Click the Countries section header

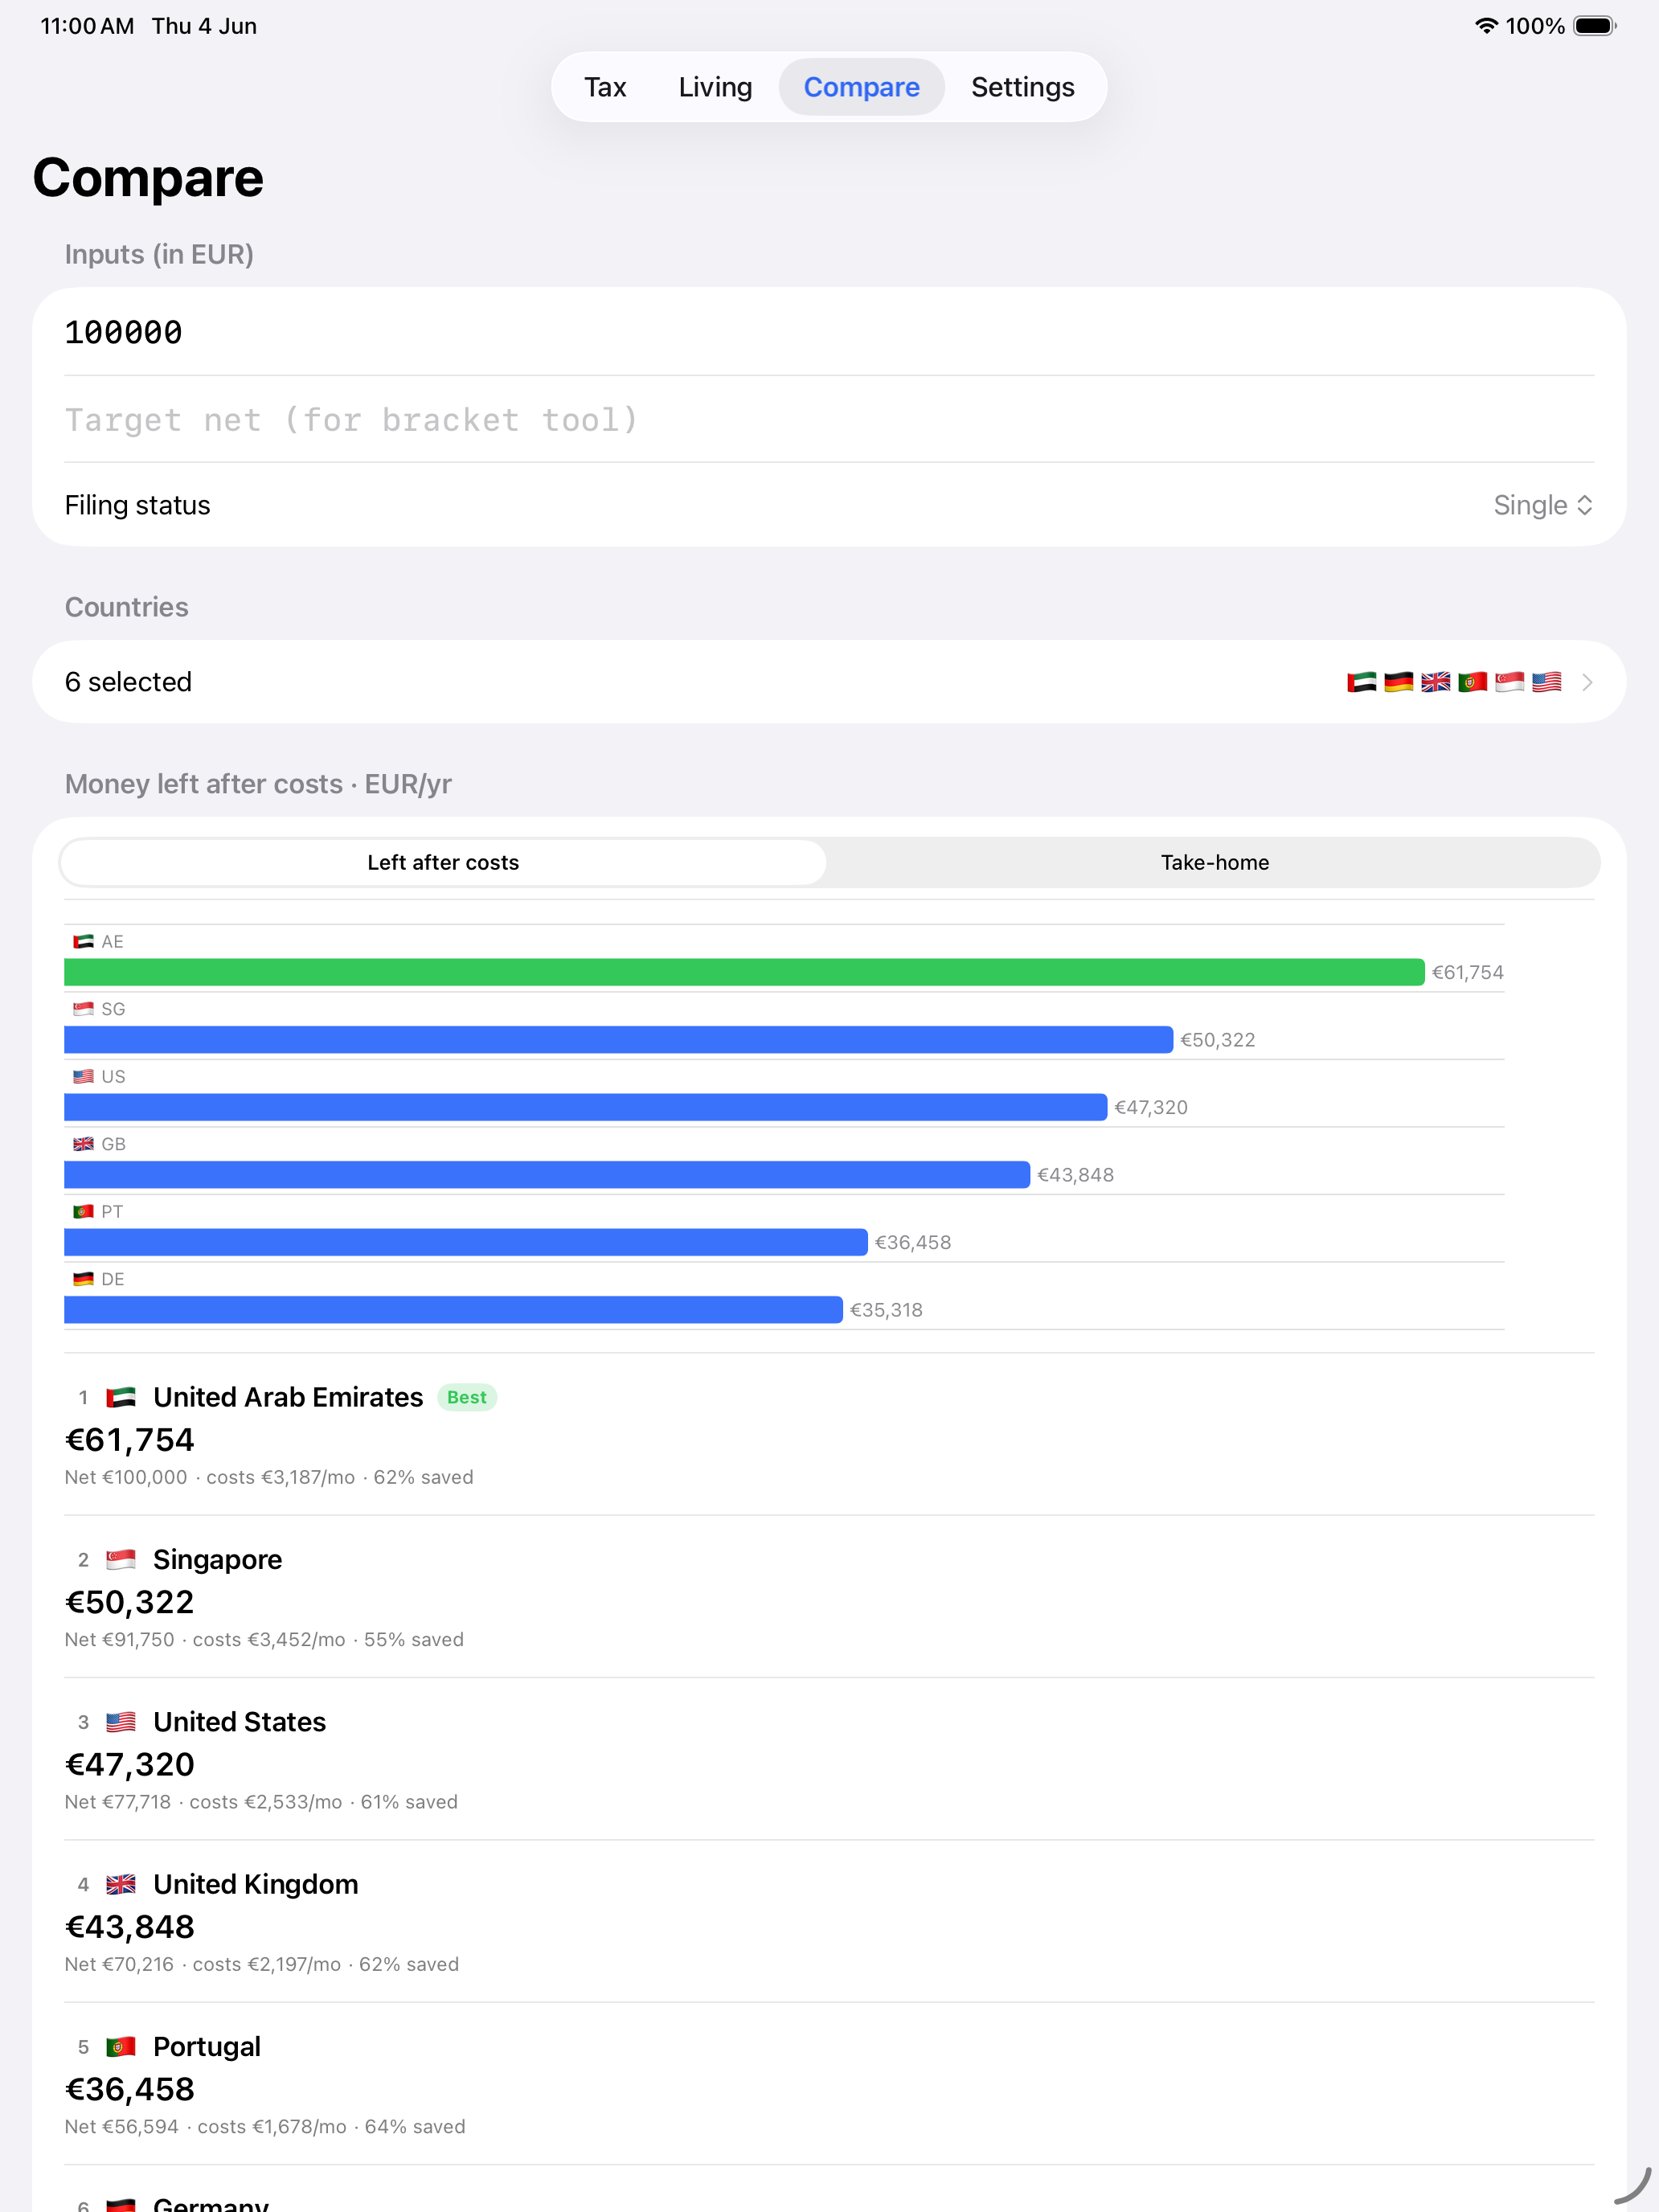pyautogui.click(x=126, y=607)
